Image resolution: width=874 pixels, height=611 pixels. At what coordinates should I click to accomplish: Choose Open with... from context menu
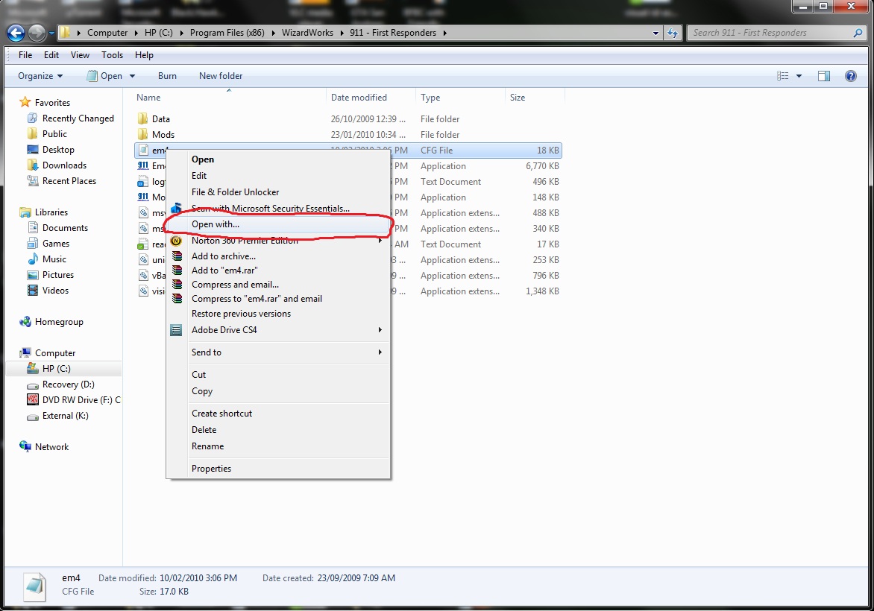(x=279, y=224)
